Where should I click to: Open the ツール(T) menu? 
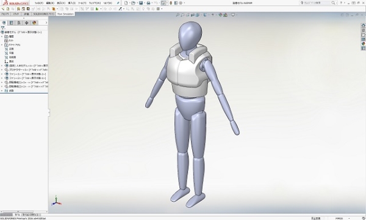coord(82,3)
